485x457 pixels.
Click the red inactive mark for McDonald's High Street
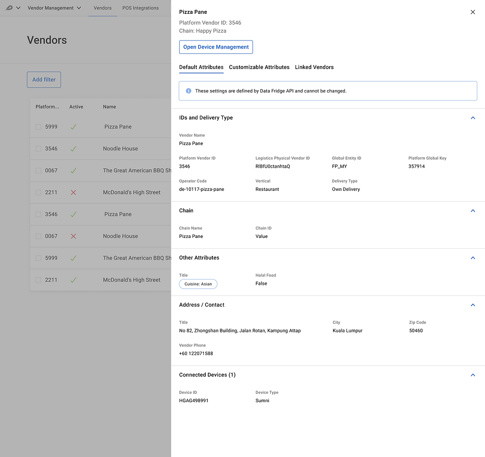pos(73,192)
